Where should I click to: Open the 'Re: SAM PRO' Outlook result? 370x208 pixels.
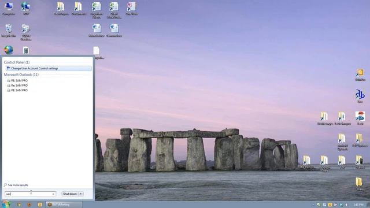19,86
